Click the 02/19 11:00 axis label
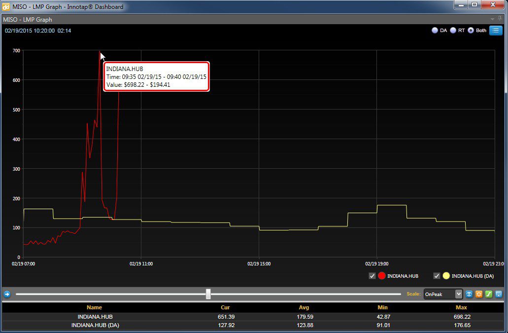Image resolution: width=508 pixels, height=333 pixels. click(x=141, y=263)
